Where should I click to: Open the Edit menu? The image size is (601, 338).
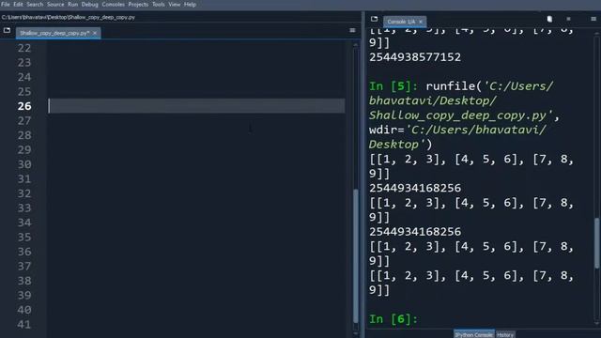point(18,4)
